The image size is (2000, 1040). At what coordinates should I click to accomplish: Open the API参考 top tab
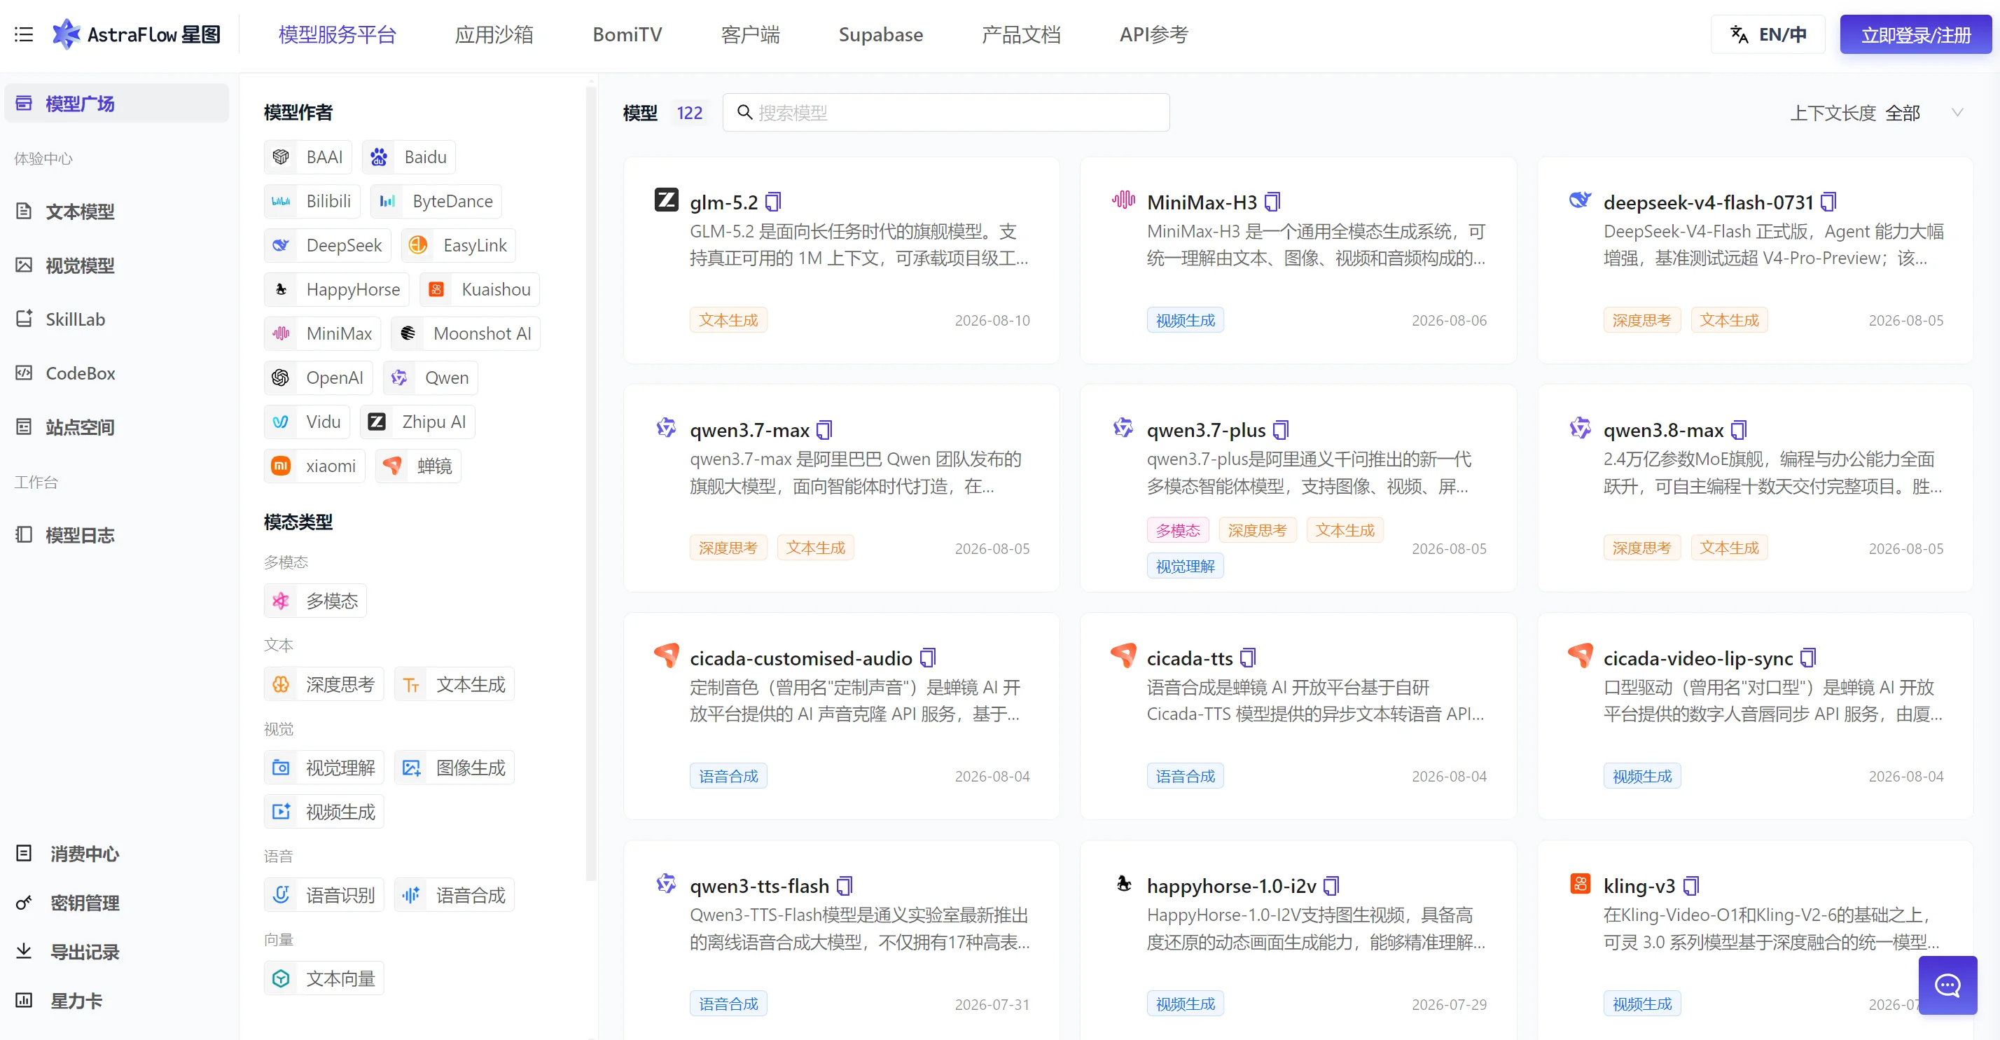(x=1154, y=34)
